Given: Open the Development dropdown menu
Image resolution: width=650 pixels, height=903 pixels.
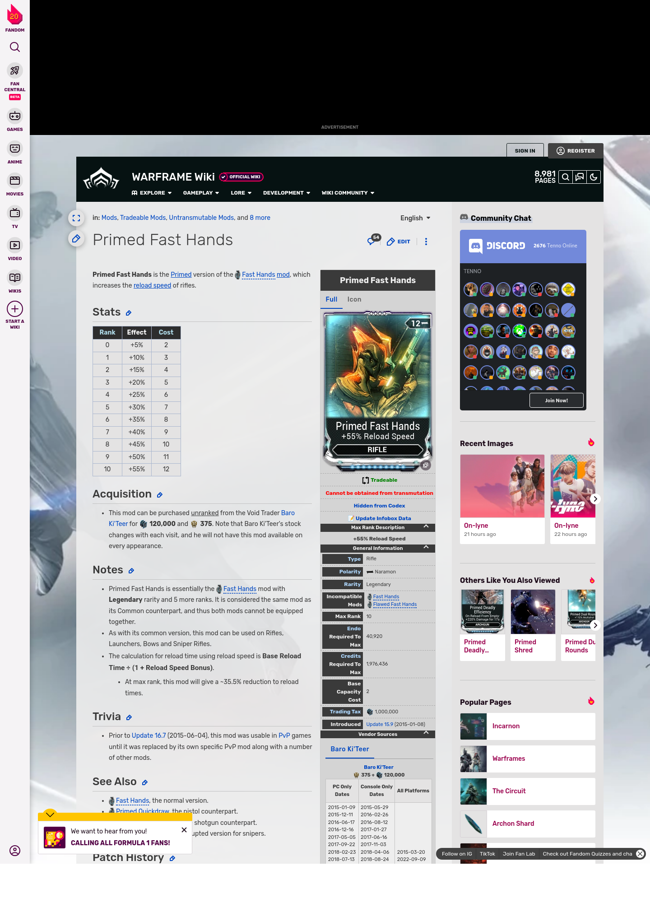Looking at the screenshot, I should coord(287,193).
